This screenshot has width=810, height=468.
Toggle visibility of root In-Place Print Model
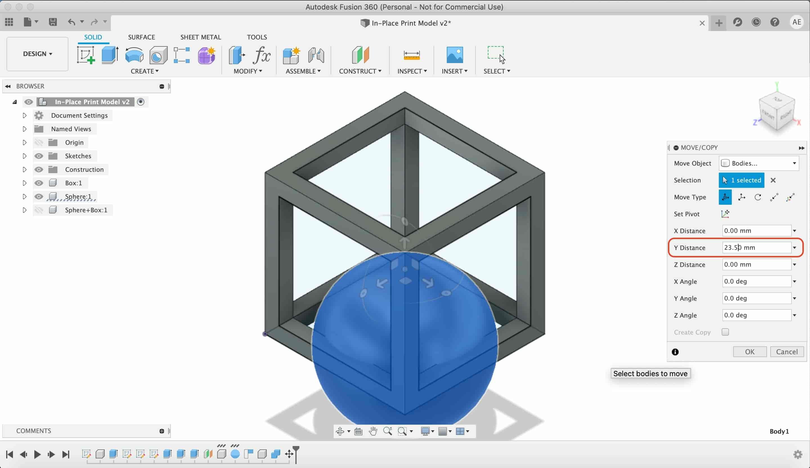(x=29, y=102)
